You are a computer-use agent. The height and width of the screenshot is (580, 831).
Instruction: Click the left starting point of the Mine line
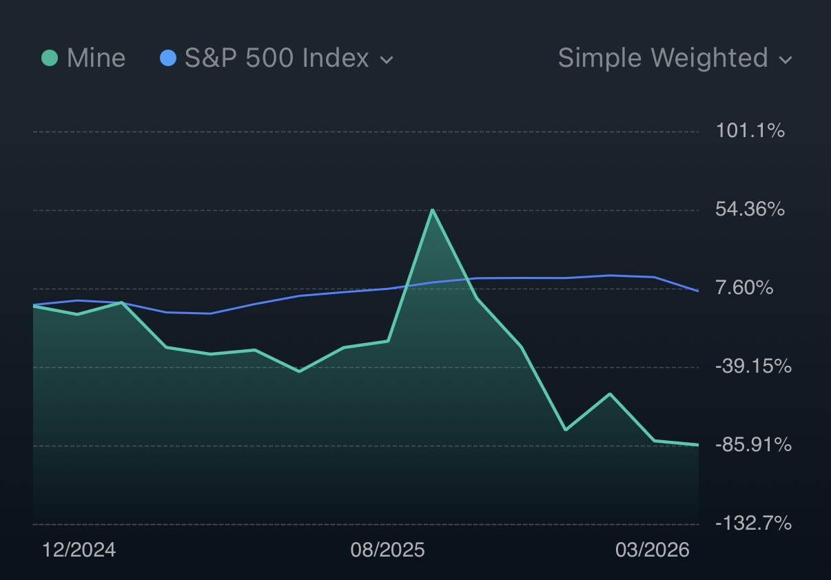[x=34, y=306]
